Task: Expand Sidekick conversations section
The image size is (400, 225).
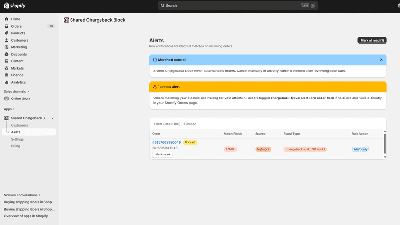Action: tap(22, 195)
